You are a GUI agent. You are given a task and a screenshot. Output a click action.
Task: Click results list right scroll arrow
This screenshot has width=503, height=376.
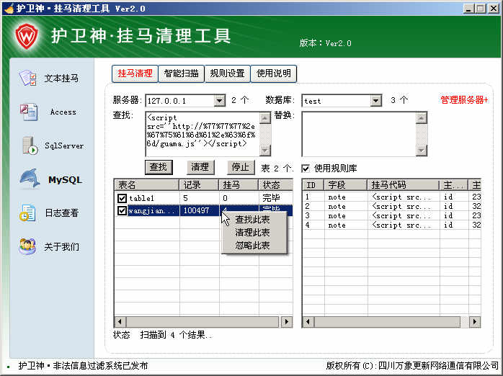(475, 322)
